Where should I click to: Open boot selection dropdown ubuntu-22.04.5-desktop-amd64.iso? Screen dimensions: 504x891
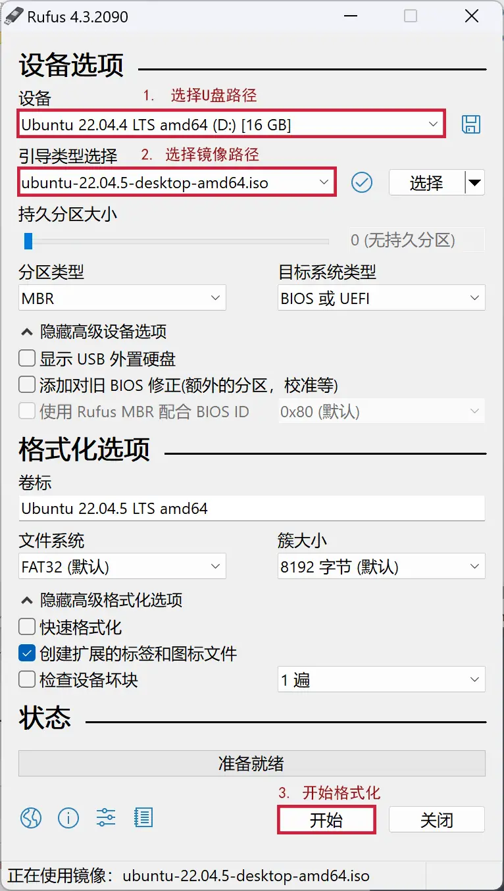coord(177,182)
